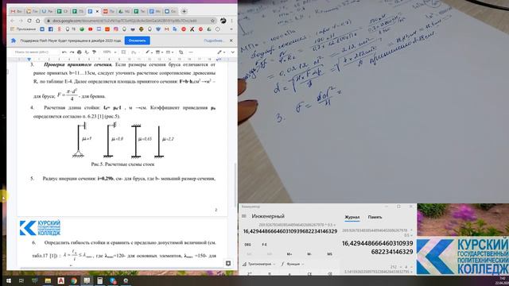
Task: Switch to the Журнал tab in calculator
Action: 352,217
